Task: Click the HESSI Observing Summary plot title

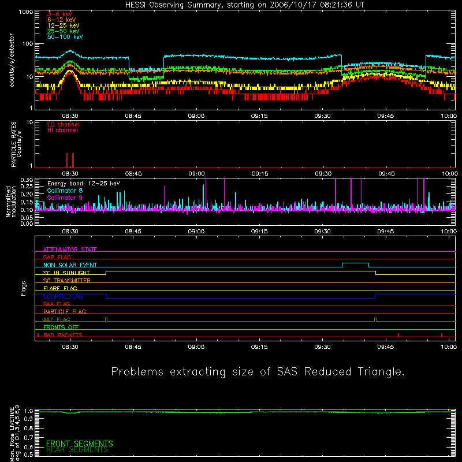Action: click(x=244, y=5)
